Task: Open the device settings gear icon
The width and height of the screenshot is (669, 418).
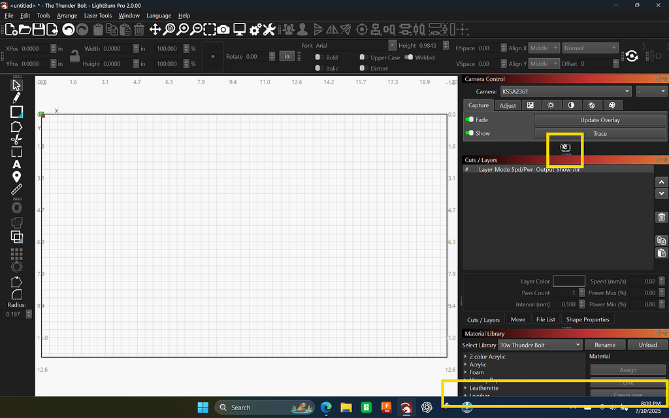Action: point(255,29)
